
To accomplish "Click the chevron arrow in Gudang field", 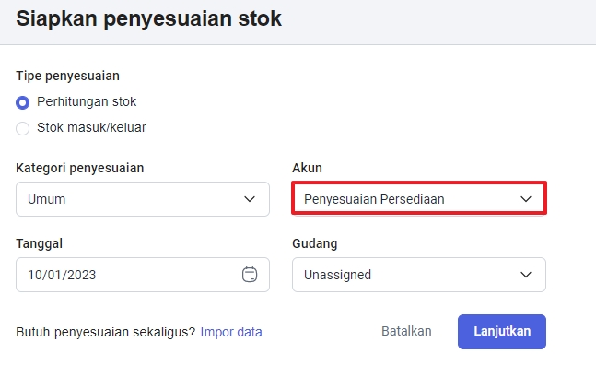I will pos(526,274).
